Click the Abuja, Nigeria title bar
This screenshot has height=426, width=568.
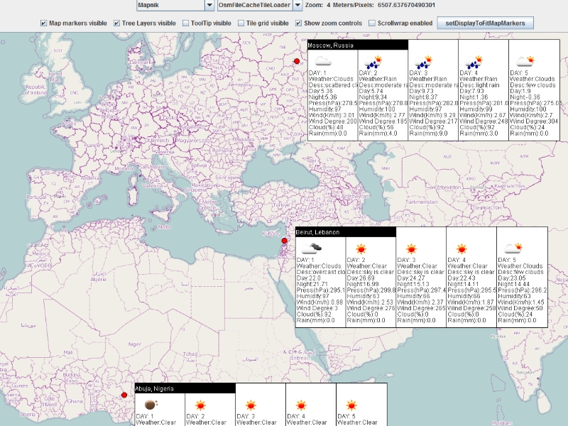point(185,388)
